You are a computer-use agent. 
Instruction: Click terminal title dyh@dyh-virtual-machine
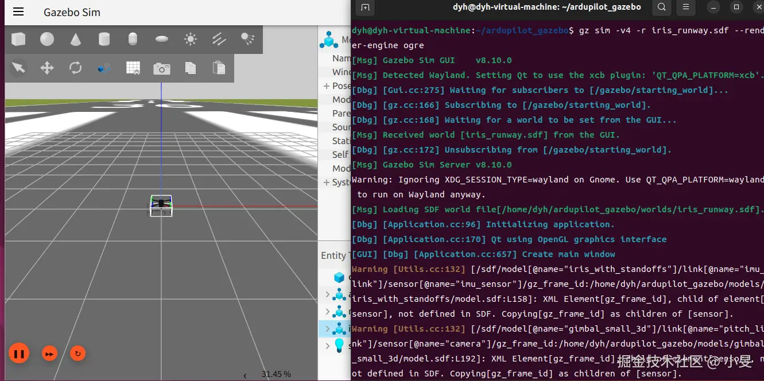coord(546,7)
